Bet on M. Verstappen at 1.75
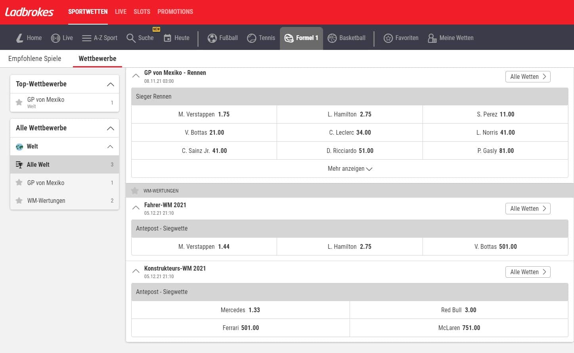This screenshot has height=353, width=574. click(204, 114)
